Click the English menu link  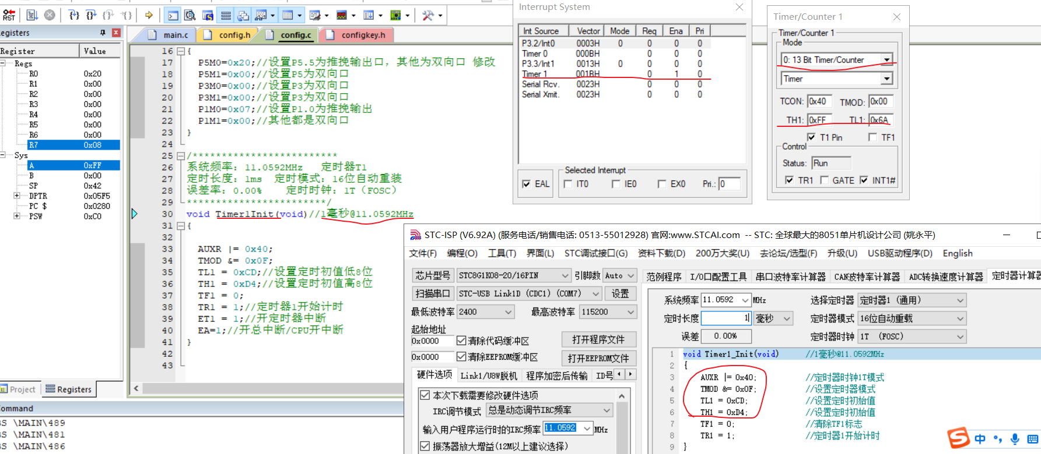pyautogui.click(x=958, y=253)
